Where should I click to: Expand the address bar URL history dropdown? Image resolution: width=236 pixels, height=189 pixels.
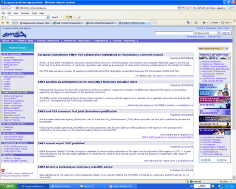(179, 8)
